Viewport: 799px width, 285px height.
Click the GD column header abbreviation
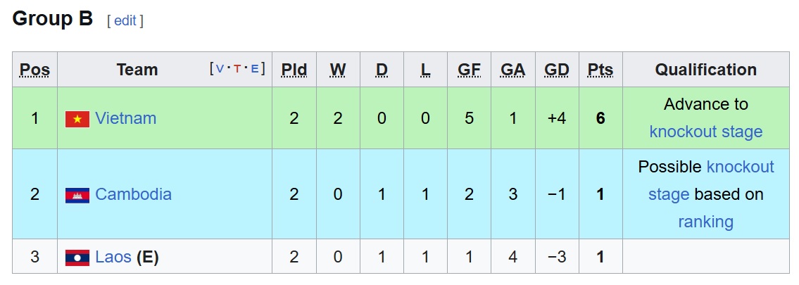[556, 70]
